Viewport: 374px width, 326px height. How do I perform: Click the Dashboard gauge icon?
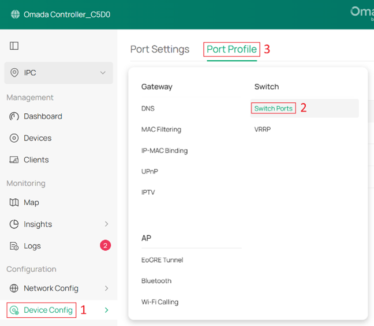coord(14,116)
